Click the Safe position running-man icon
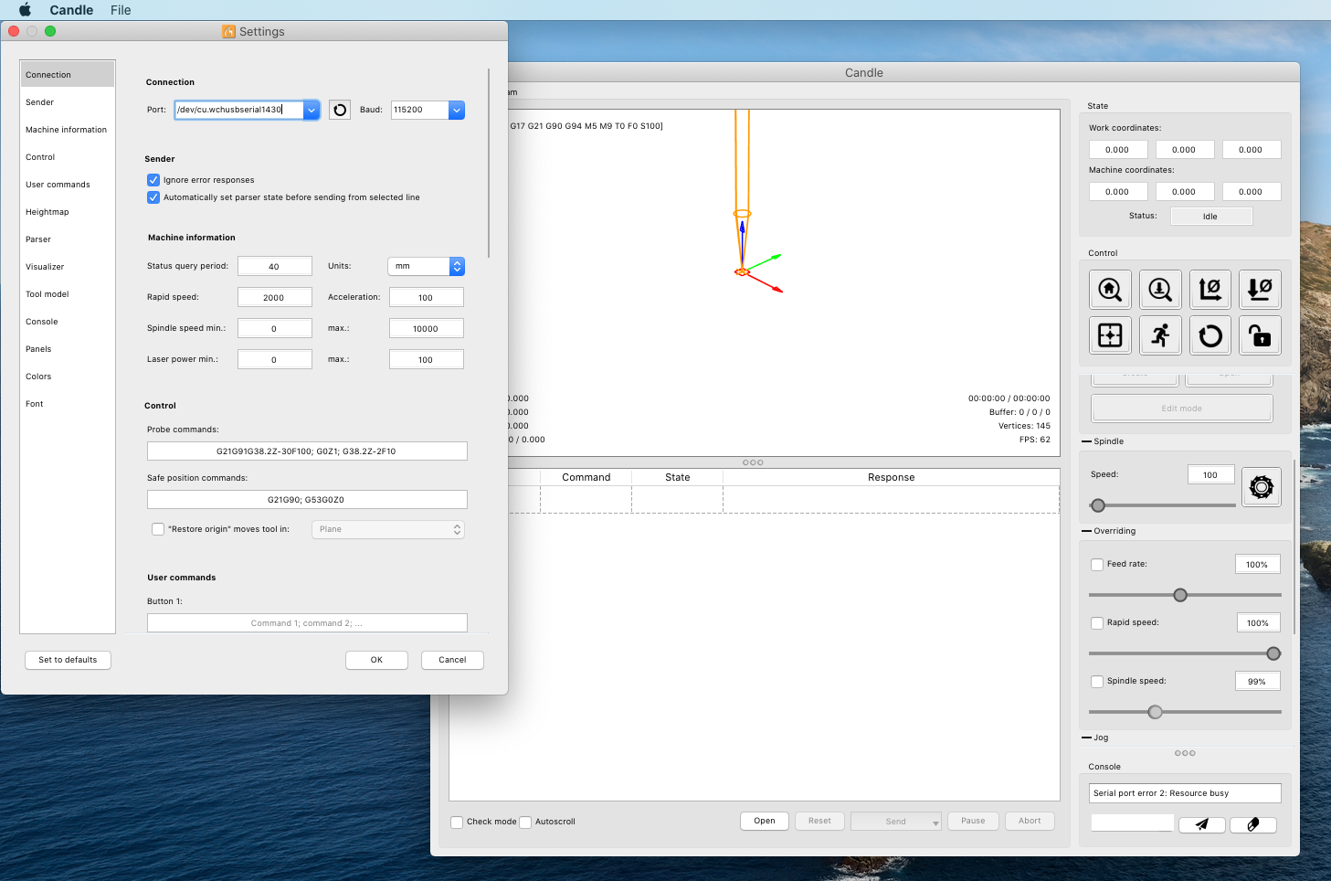The image size is (1331, 881). pyautogui.click(x=1160, y=335)
